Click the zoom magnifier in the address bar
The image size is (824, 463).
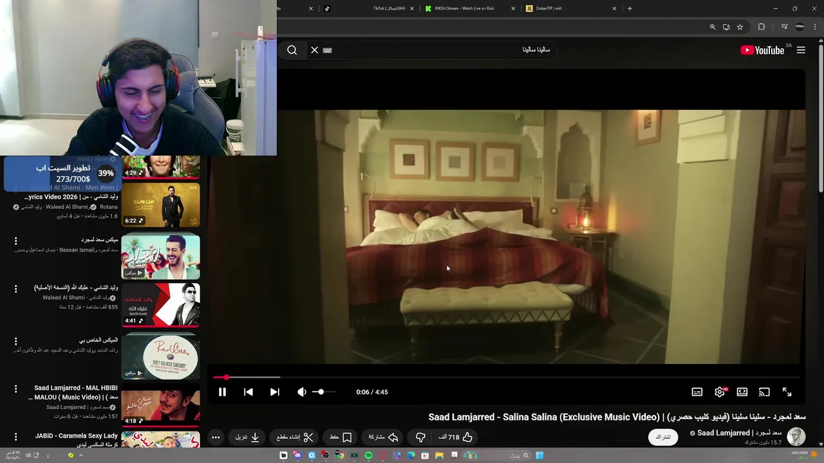click(x=713, y=27)
